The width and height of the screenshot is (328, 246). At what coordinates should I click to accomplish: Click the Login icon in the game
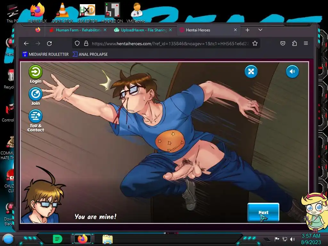click(35, 72)
